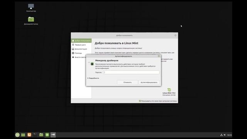This screenshot has width=247, height=139.
Task: Click the Show Desktop taskbar icon
Action: click(x=23, y=135)
